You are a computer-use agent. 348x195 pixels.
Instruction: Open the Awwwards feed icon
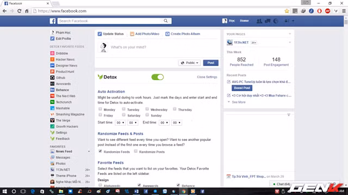(x=52, y=84)
